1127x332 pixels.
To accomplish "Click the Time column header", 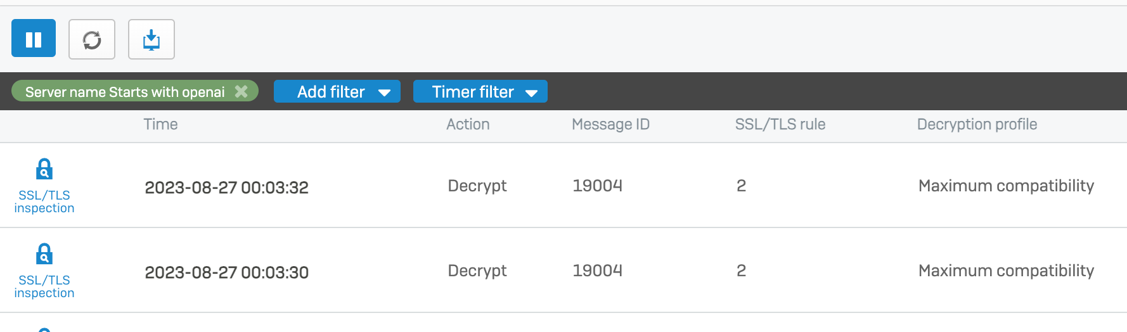I will point(160,124).
